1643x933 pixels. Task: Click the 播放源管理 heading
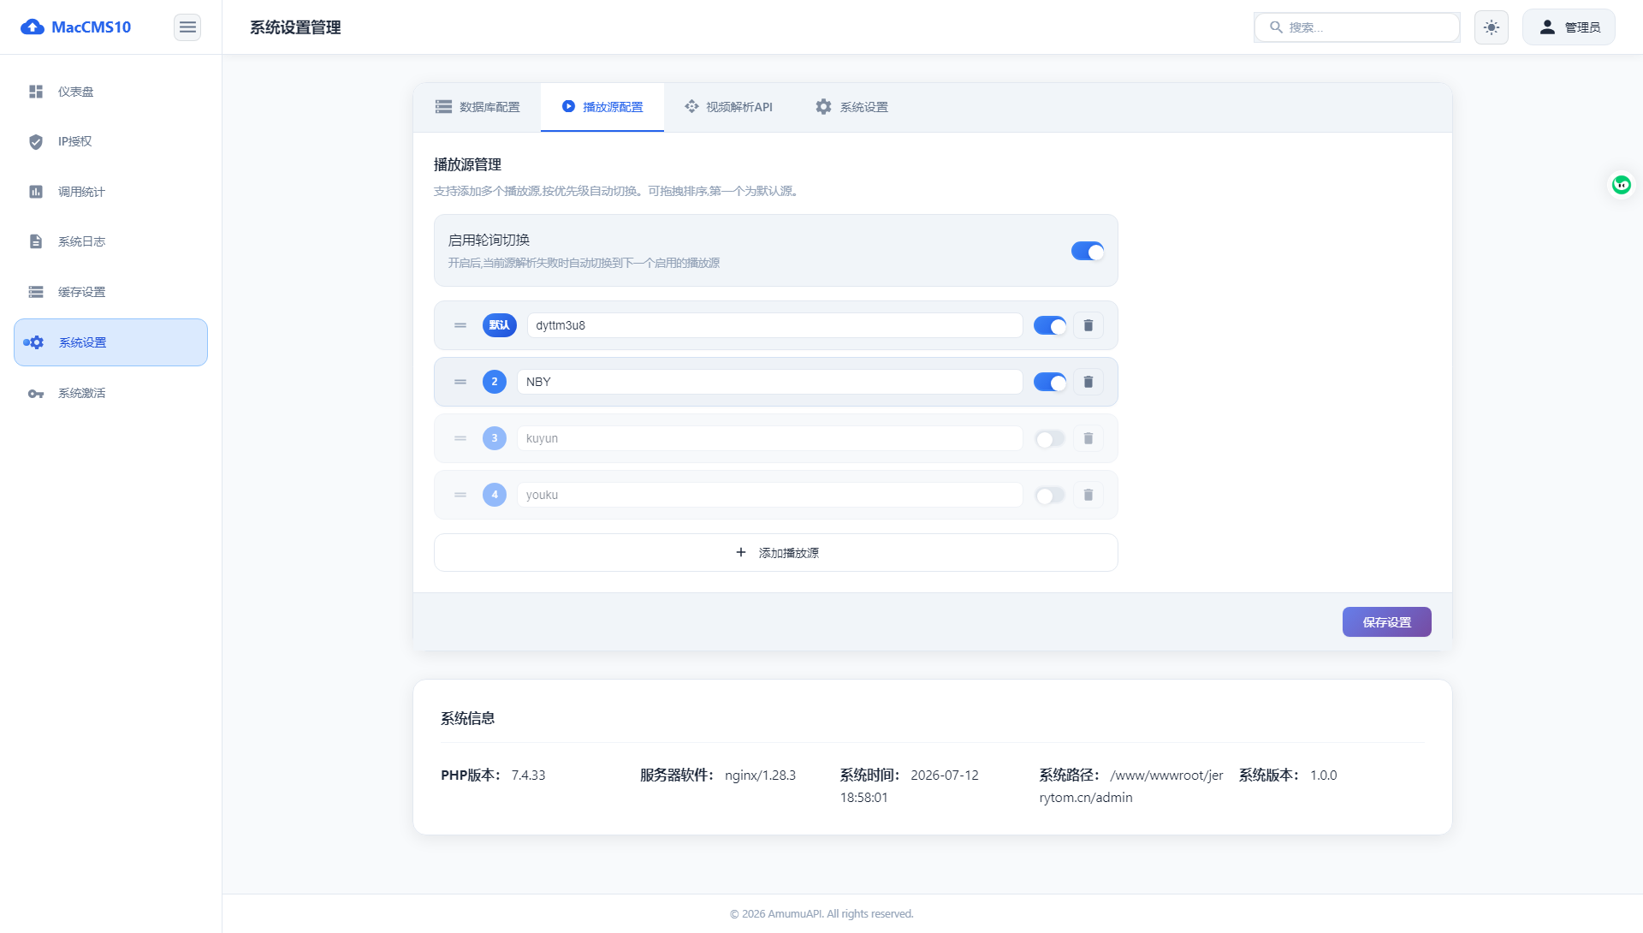[x=467, y=164]
